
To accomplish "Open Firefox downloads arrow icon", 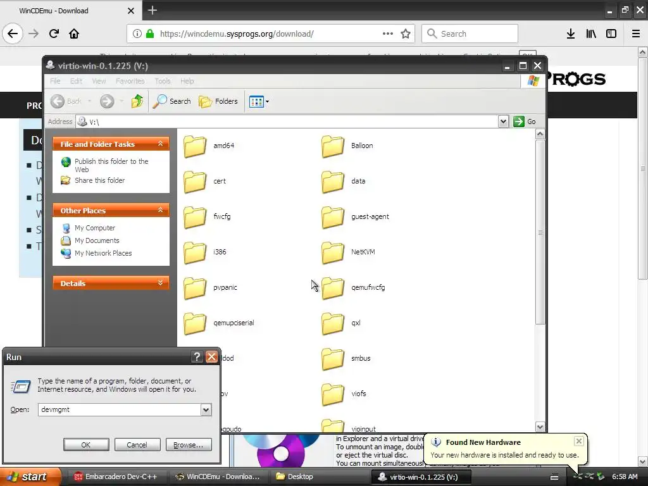I will click(x=571, y=34).
